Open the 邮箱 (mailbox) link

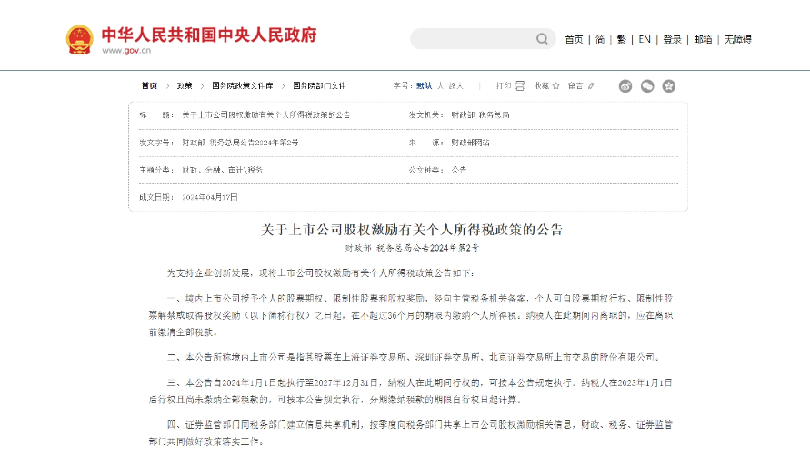click(703, 39)
